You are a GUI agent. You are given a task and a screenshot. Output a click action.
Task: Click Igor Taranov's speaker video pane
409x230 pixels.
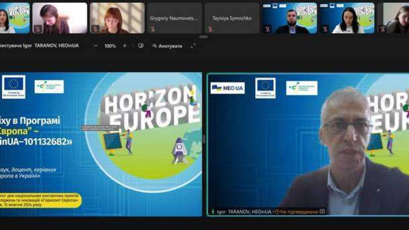click(308, 144)
